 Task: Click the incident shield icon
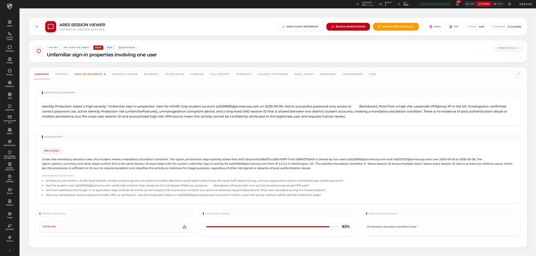(x=39, y=51)
